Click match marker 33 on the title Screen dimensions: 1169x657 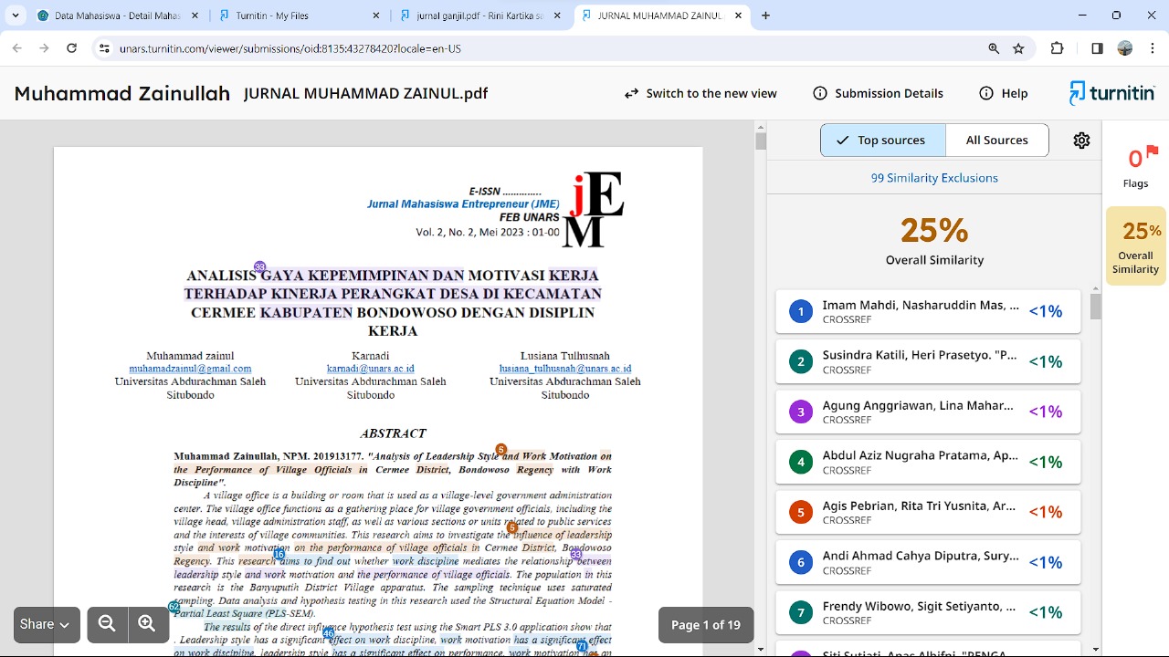coord(259,267)
